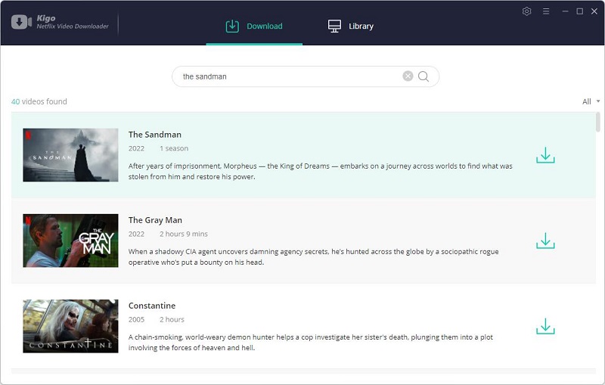Open the All filter dropdown
Screen dimensions: 605x385
591,101
